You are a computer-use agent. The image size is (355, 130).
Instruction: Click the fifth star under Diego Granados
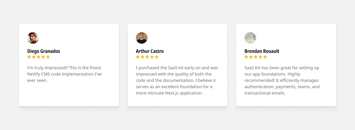pyautogui.click(x=48, y=57)
